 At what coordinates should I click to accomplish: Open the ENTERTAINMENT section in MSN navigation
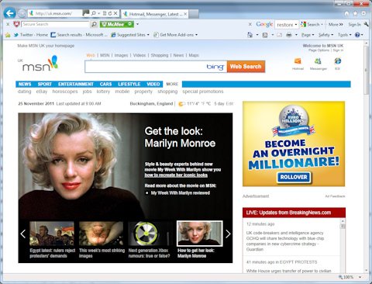[76, 85]
